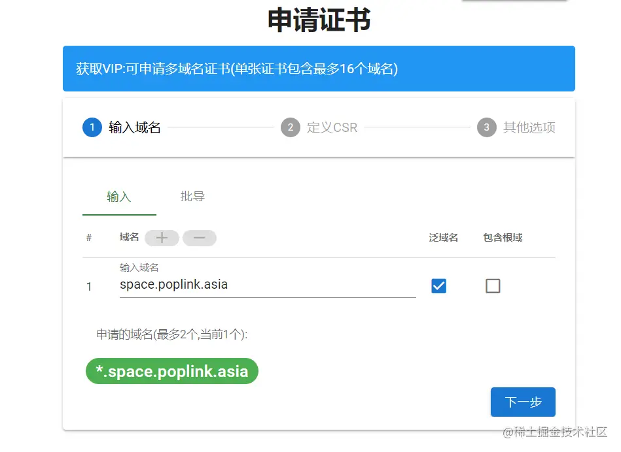Click the 包含根域 column header
Screen dimensions: 621x452
click(x=503, y=237)
